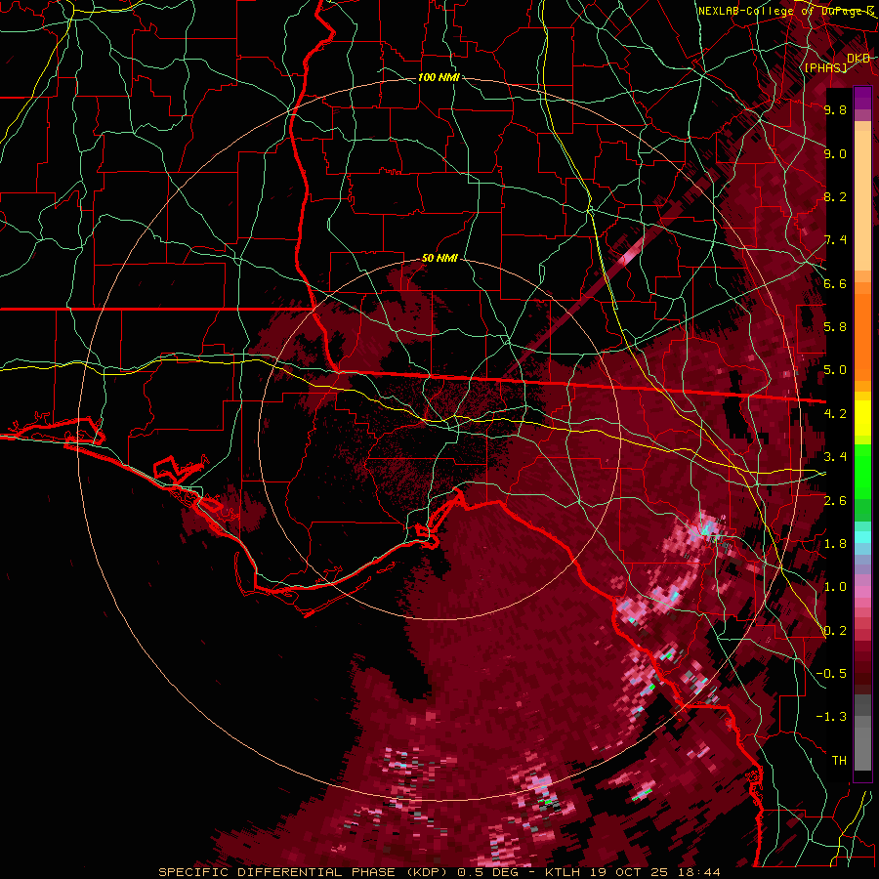
Task: Click the "7.4" scale value
Action: tap(835, 240)
